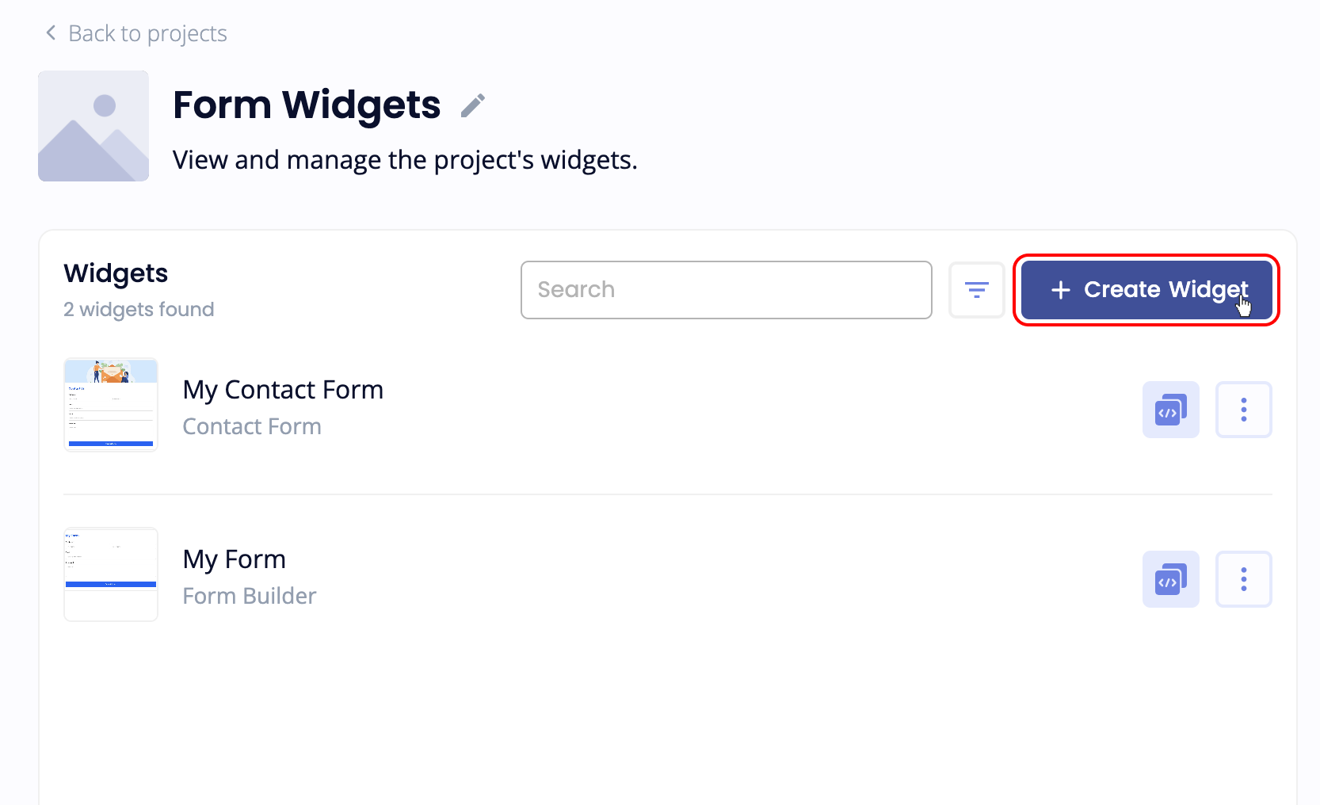Click the back chevron beside Back to projects

50,32
